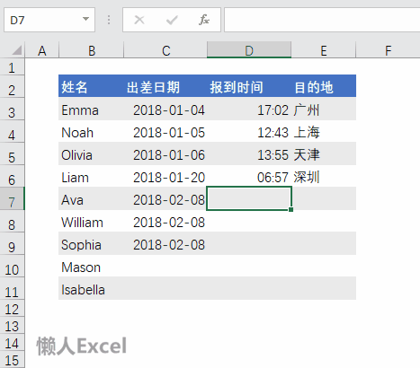
Task: Click the 目的地 header cell
Action: (x=324, y=86)
